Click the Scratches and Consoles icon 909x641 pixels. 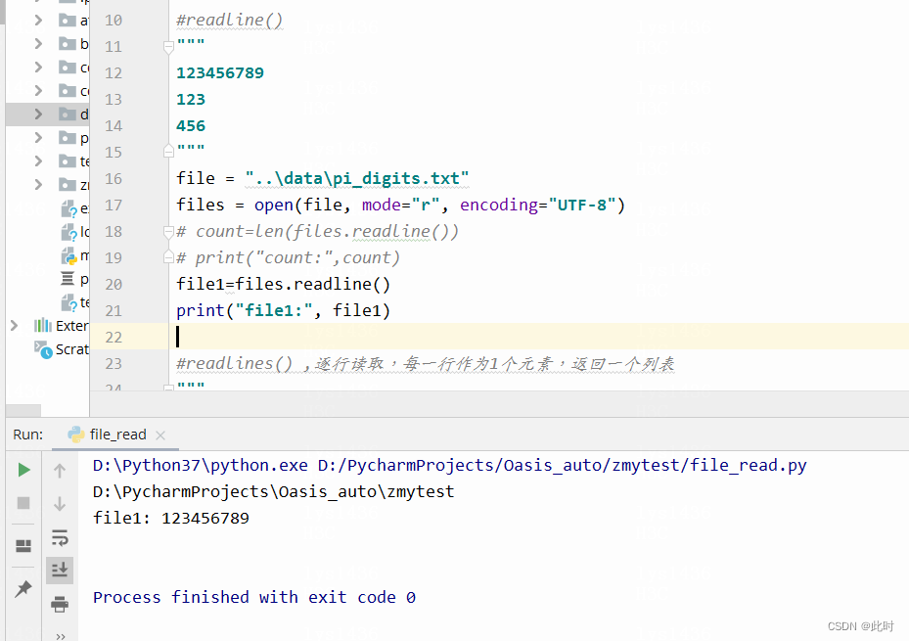pos(43,349)
